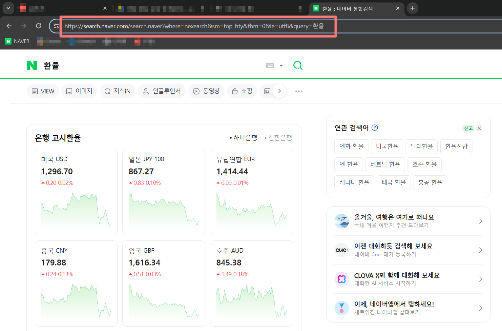Click related search 엔화 환율

coord(351,146)
